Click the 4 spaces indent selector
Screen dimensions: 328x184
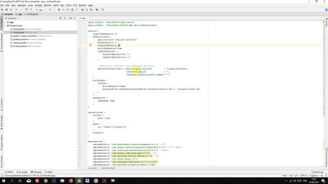pyautogui.click(x=314, y=176)
